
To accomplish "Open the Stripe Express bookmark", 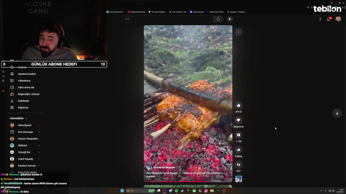I will coord(197,12).
